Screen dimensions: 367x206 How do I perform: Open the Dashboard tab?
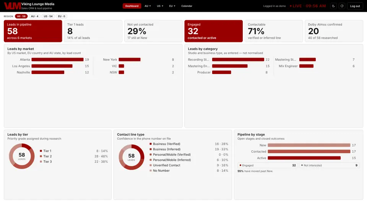click(132, 6)
